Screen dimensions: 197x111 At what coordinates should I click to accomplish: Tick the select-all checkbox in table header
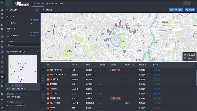pos(43,65)
